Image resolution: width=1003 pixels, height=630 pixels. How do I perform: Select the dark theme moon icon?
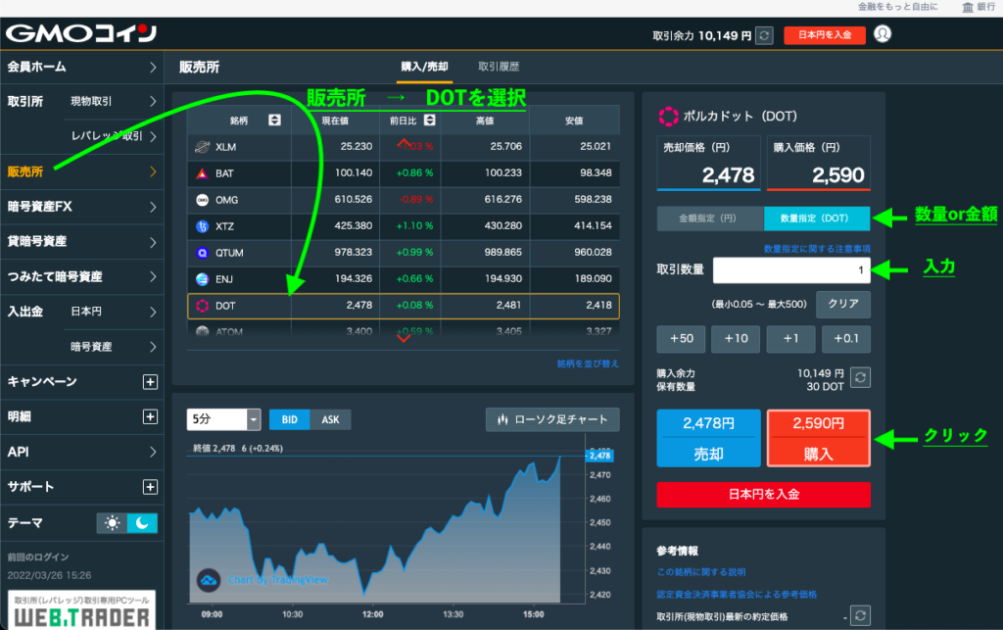pos(142,523)
